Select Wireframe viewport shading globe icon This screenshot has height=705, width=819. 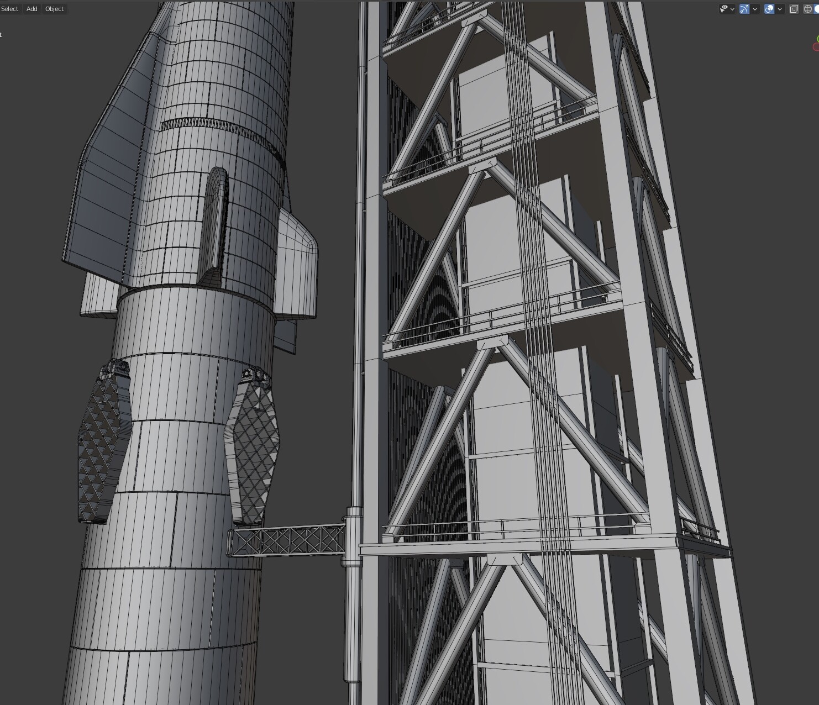809,8
